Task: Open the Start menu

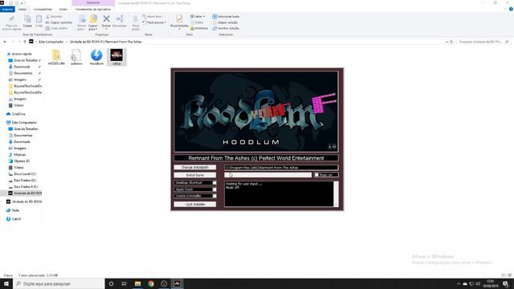Action: tap(6, 283)
